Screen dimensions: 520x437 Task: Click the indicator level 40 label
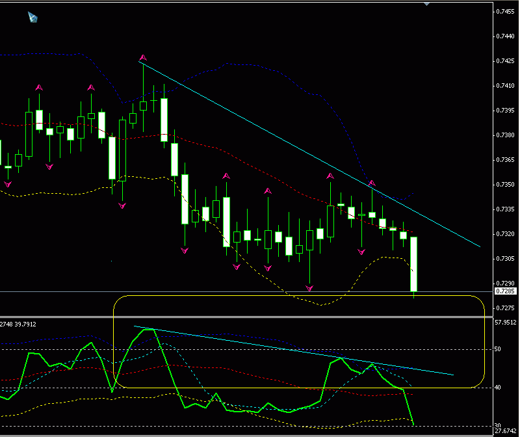click(x=497, y=387)
